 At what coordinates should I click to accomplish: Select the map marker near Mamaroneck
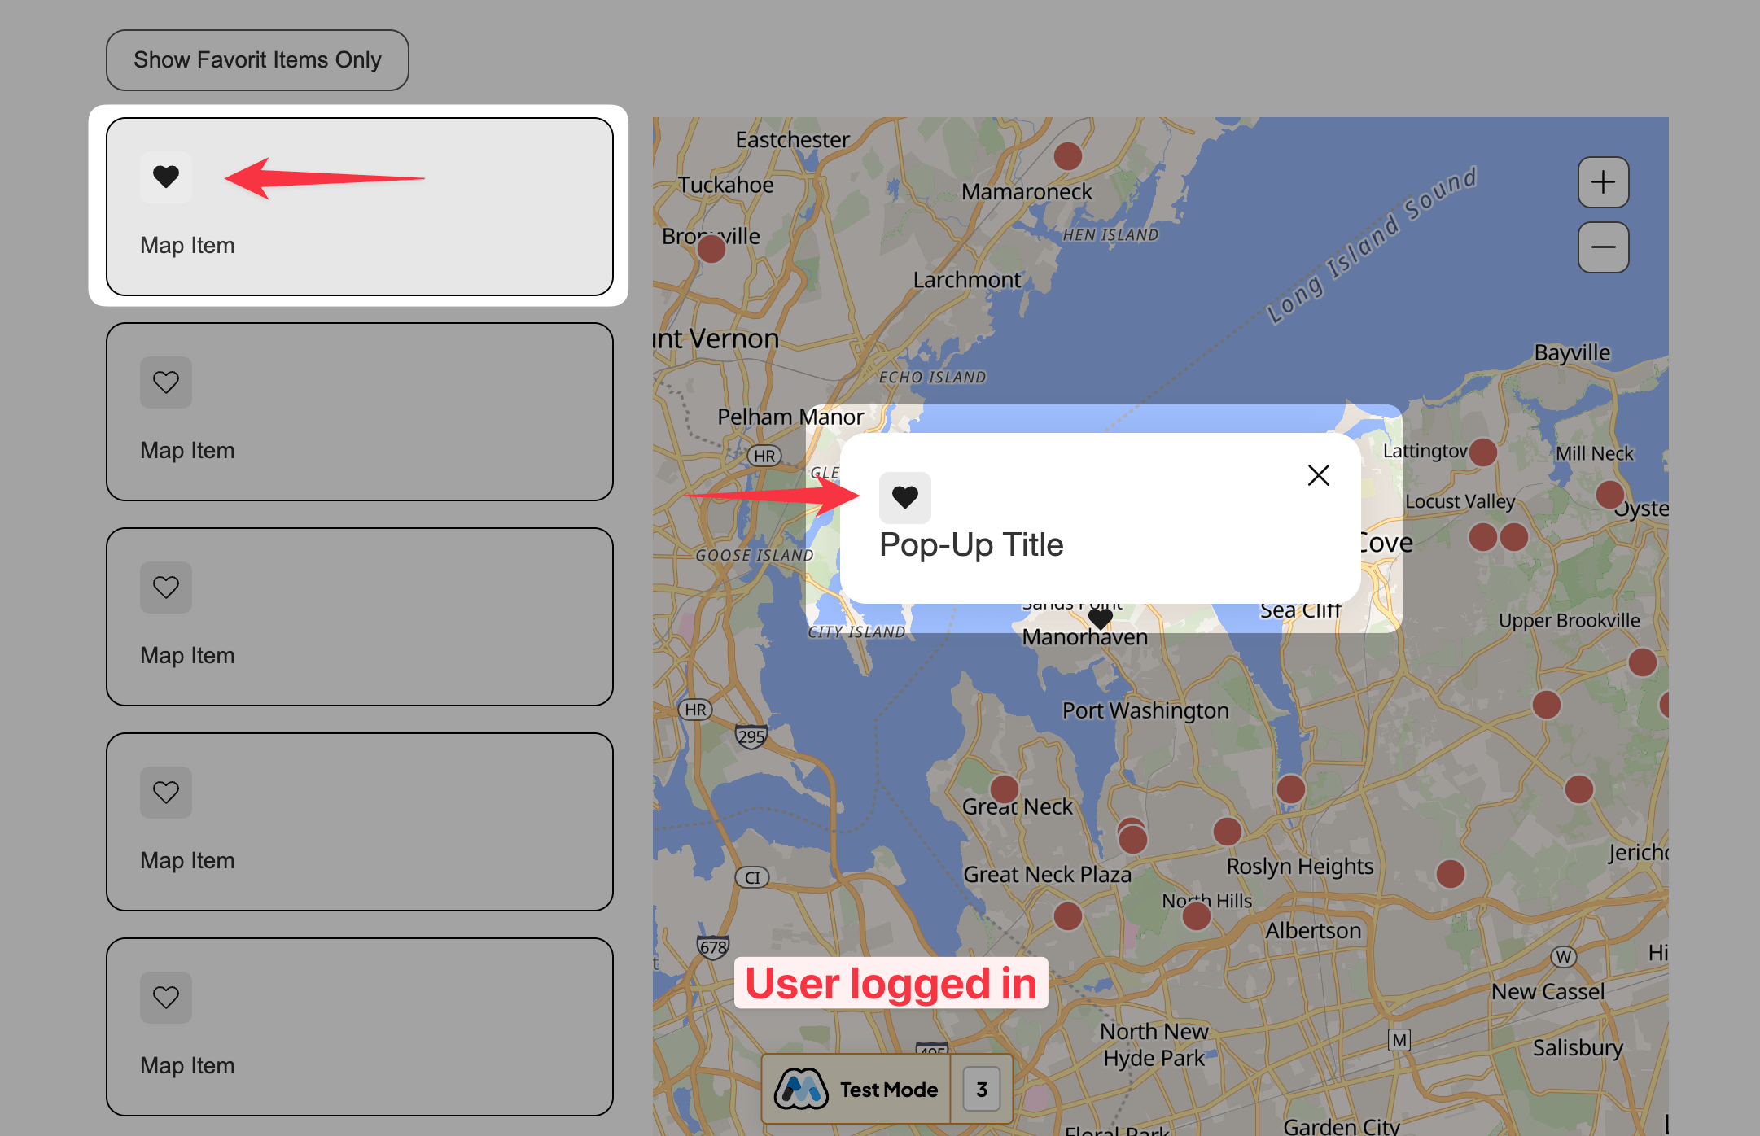1068,155
